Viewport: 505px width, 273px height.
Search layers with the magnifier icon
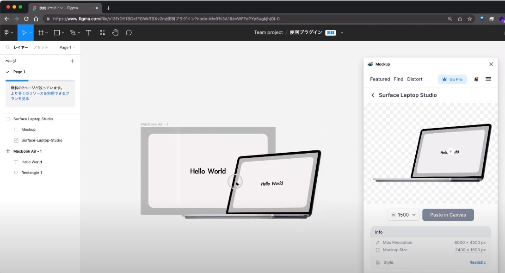point(8,47)
